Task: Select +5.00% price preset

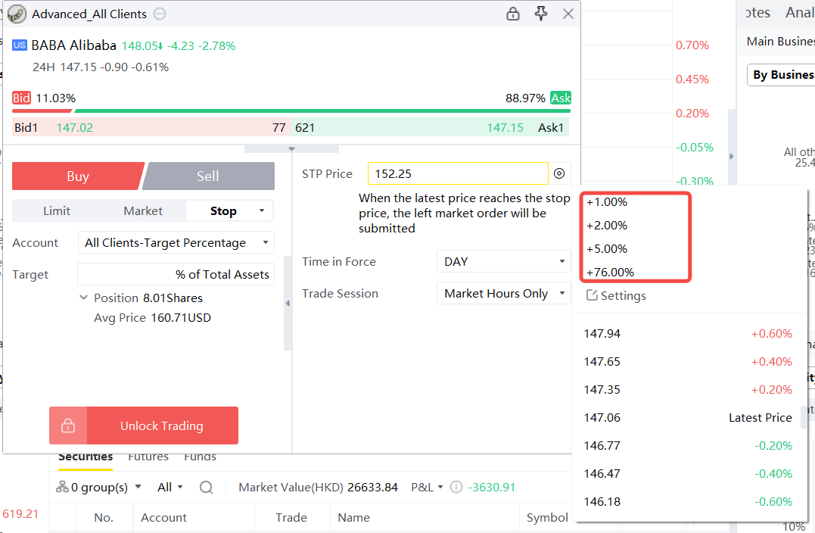Action: tap(607, 249)
